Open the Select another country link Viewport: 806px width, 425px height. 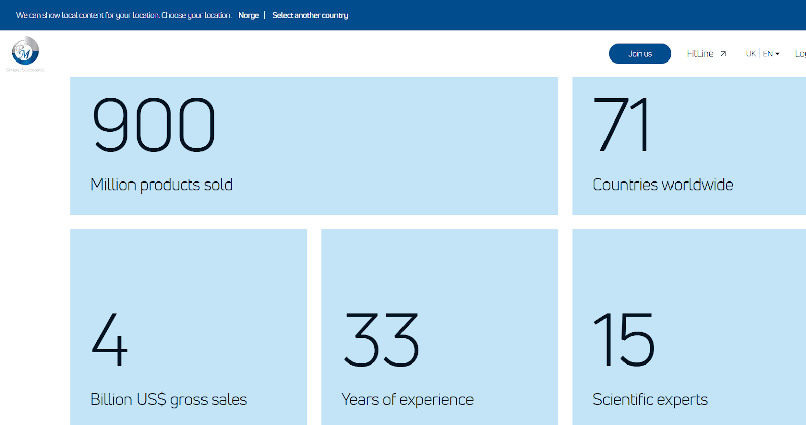[310, 15]
